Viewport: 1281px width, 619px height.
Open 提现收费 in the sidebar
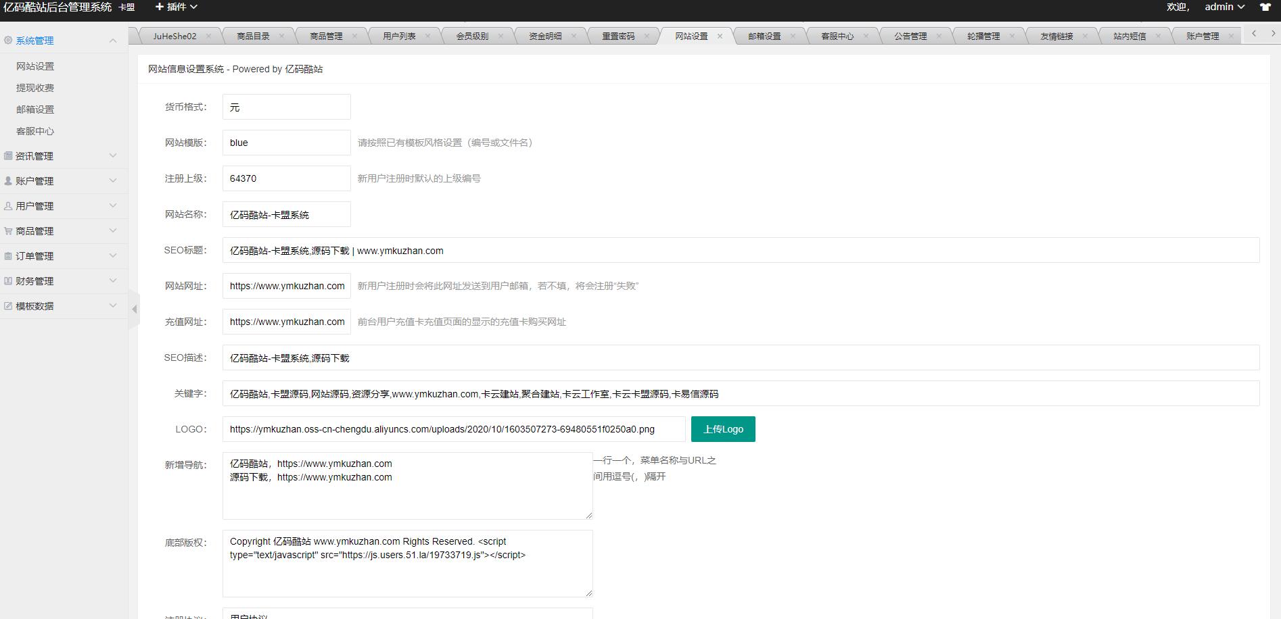pos(35,88)
